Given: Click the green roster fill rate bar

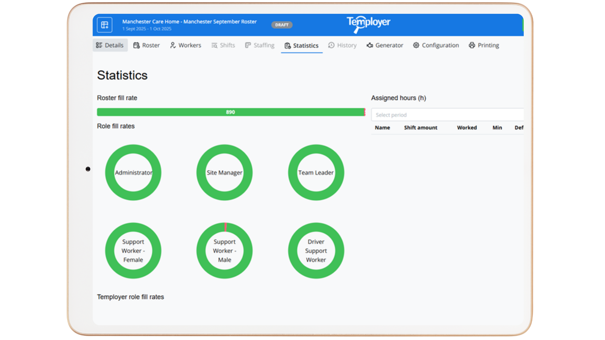Looking at the screenshot, I should pyautogui.click(x=230, y=112).
